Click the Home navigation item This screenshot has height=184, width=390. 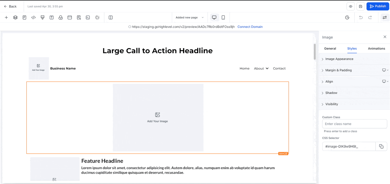point(244,68)
